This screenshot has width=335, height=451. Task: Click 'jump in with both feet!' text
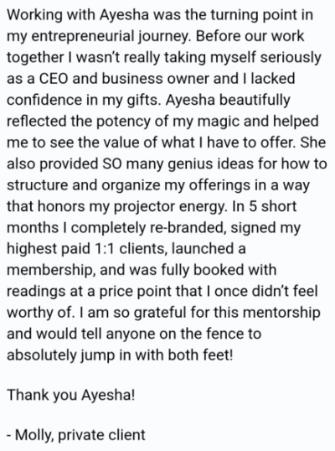(x=157, y=355)
